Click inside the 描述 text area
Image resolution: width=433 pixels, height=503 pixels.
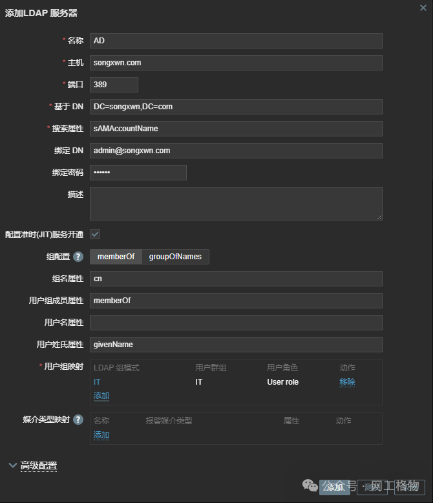click(x=236, y=204)
